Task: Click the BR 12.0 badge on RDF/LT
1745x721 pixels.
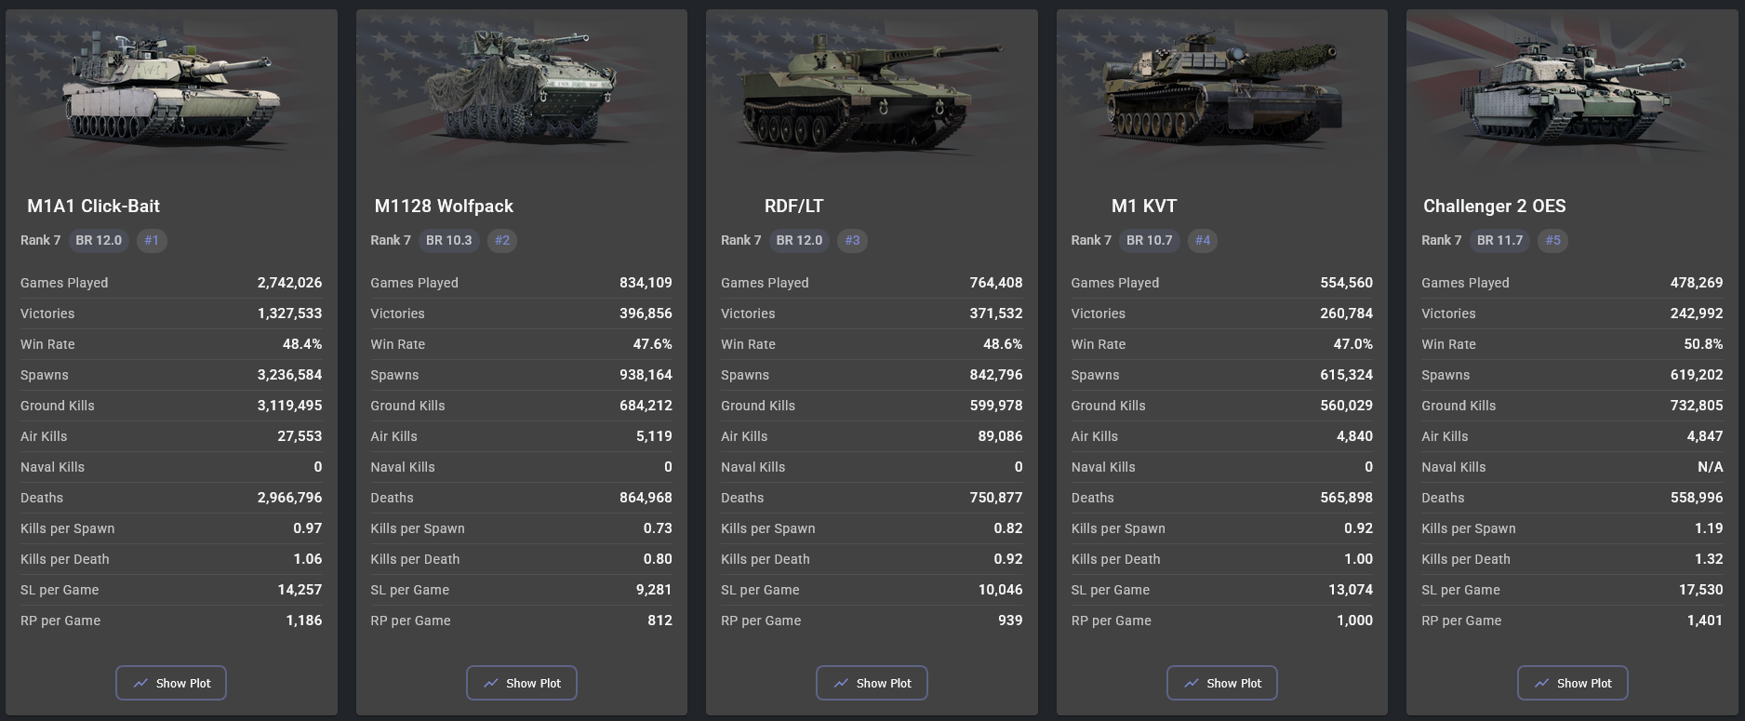Action: (x=799, y=240)
